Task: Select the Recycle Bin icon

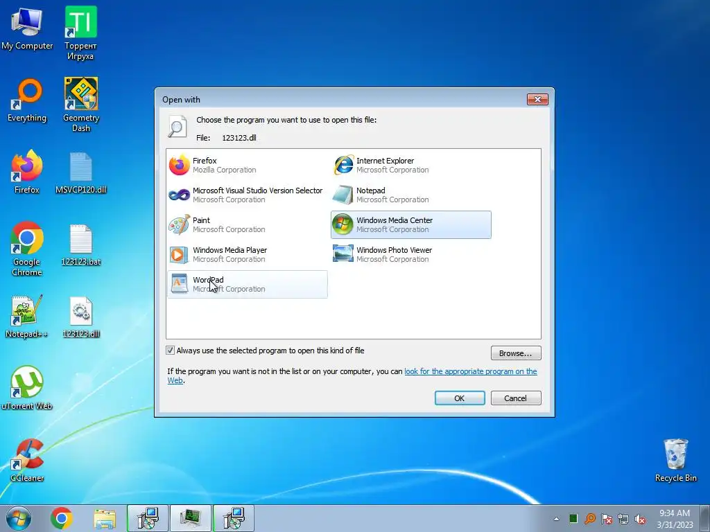Action: (x=675, y=460)
